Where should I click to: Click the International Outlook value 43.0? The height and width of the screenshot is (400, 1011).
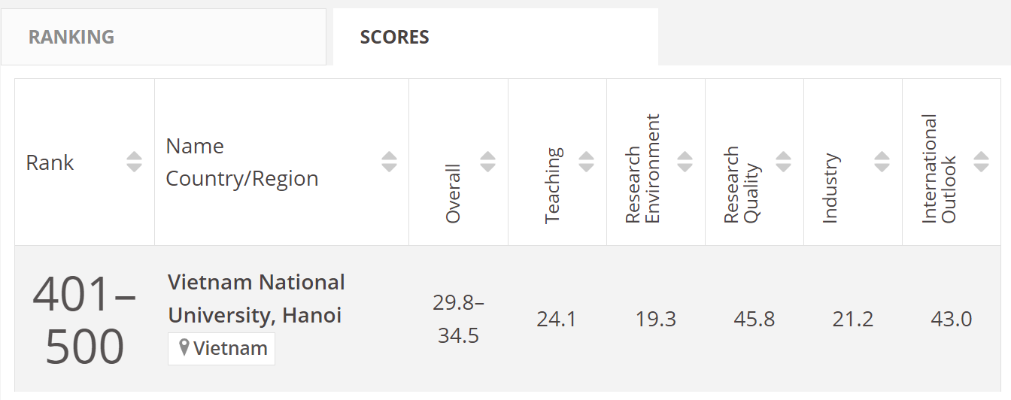pyautogui.click(x=951, y=319)
